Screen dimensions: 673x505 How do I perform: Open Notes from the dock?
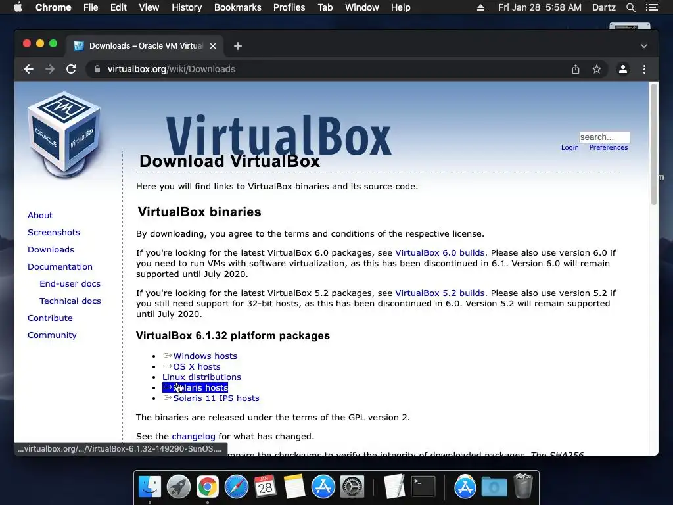pyautogui.click(x=294, y=487)
